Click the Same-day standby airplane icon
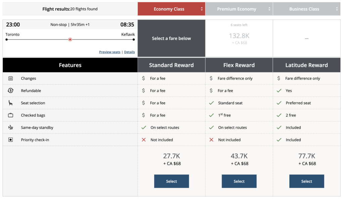This screenshot has height=199, width=344. [11, 128]
